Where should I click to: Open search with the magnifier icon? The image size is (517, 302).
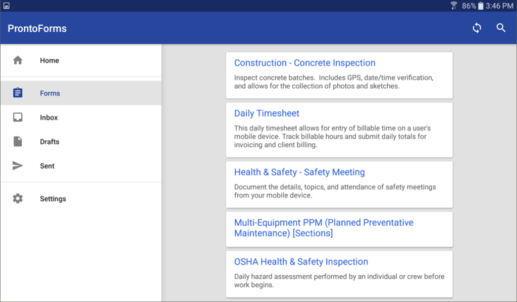coord(501,28)
